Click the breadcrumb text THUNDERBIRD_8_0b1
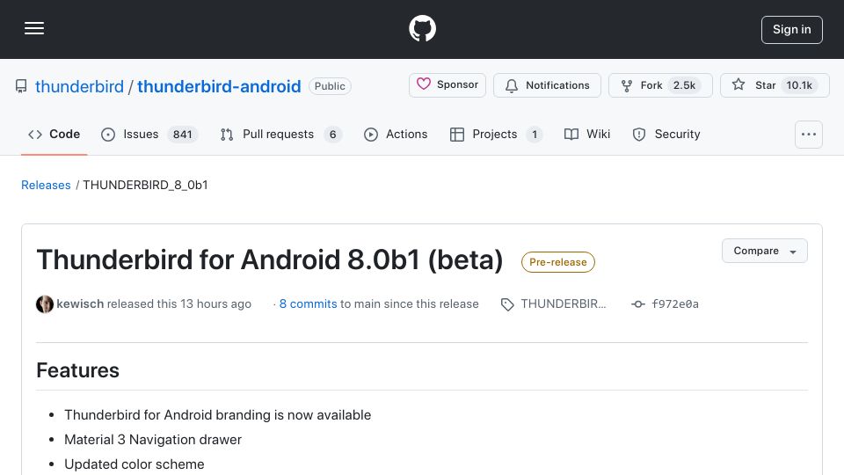Image resolution: width=844 pixels, height=475 pixels. point(145,185)
